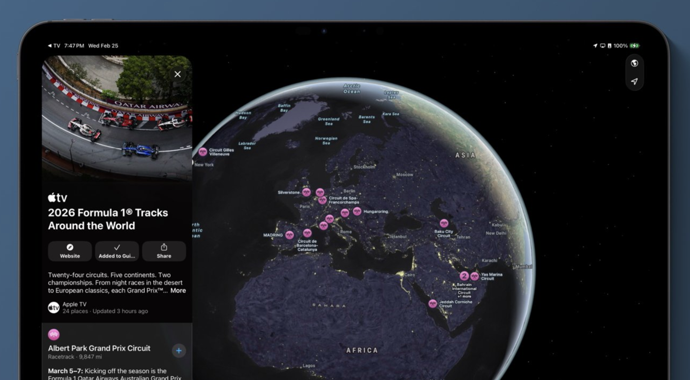Open the guide Website button
Screen dimensions: 690x380
click(70, 251)
